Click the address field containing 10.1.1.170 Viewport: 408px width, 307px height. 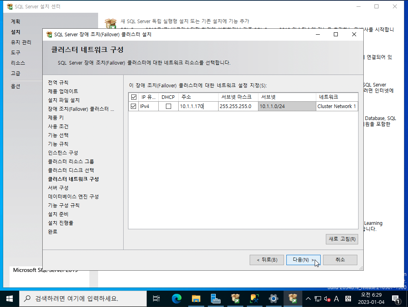pos(198,106)
